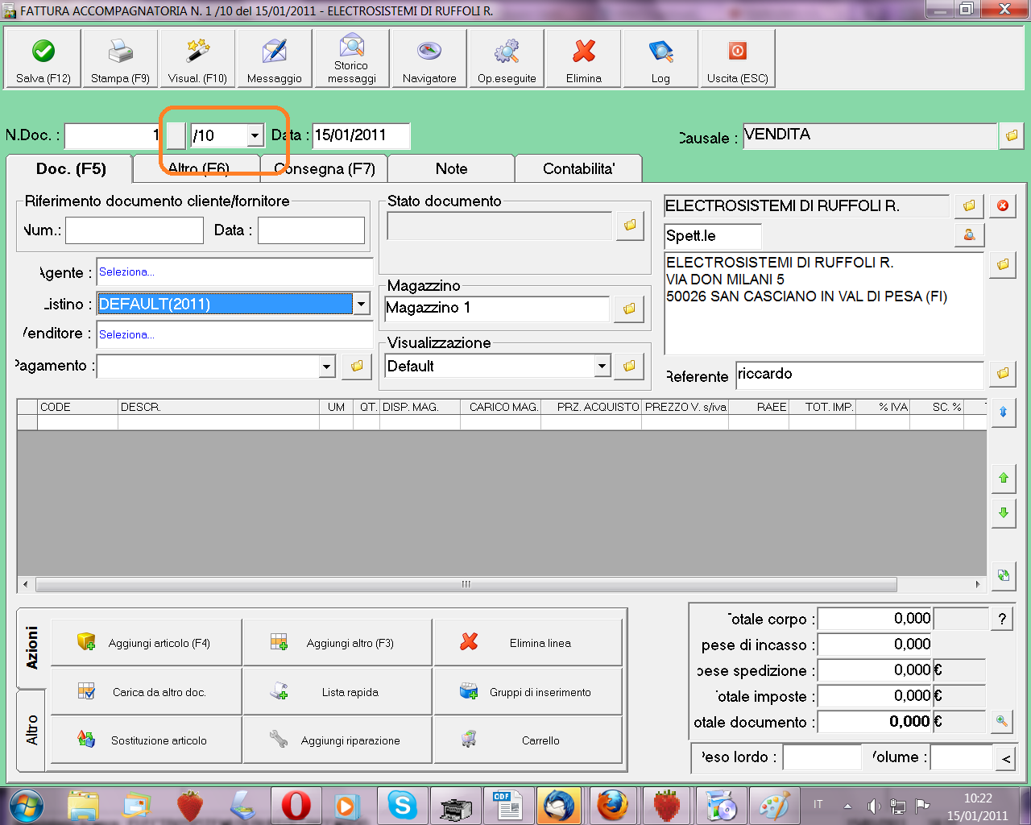Expand the Visualizzazione Default dropdown
Screen dimensions: 1031x825
[x=602, y=366]
